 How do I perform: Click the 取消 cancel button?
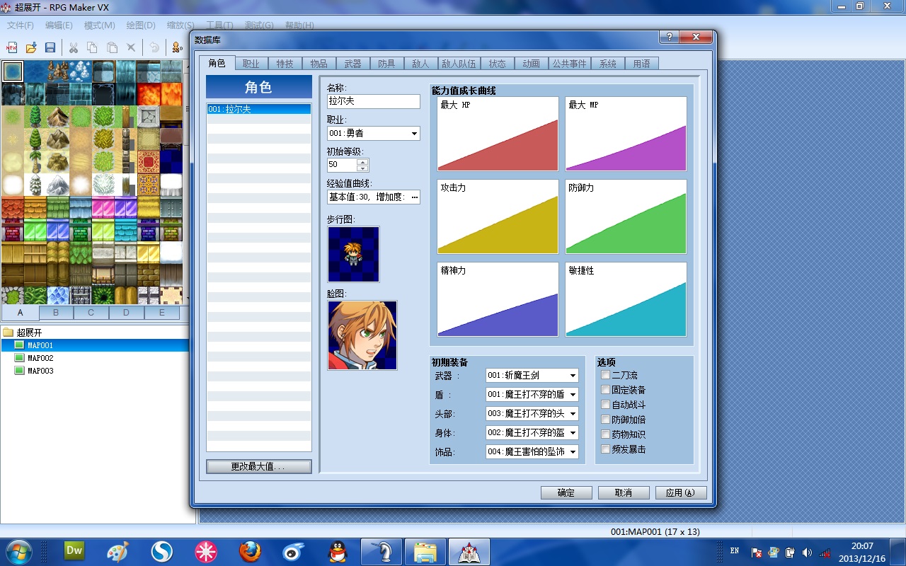click(624, 493)
